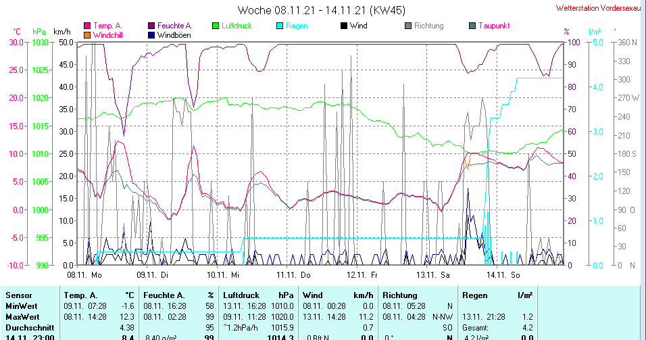Click the Taupunkt legend text label

point(494,26)
